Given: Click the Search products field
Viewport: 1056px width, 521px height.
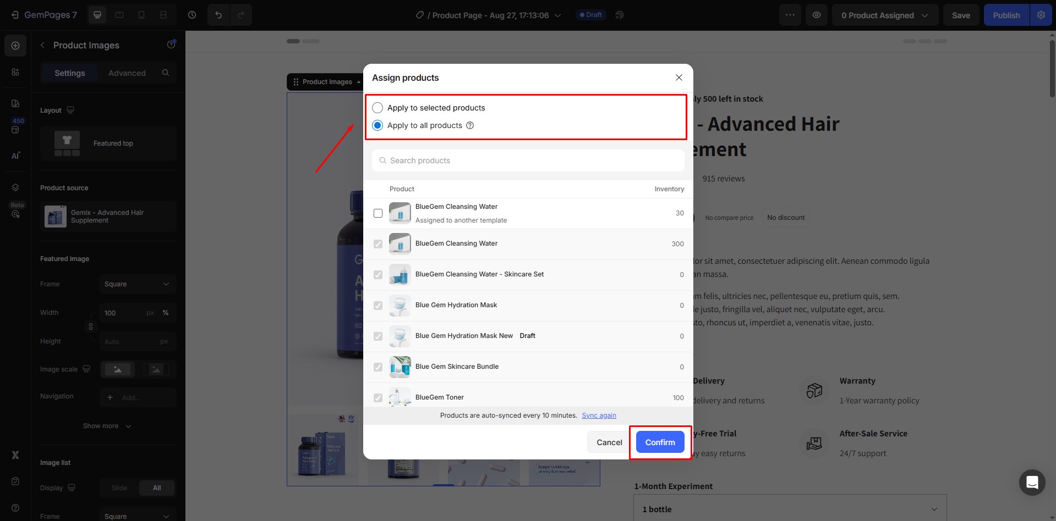Looking at the screenshot, I should coord(527,160).
